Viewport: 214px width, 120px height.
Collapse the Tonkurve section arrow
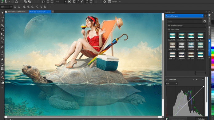coord(167,79)
